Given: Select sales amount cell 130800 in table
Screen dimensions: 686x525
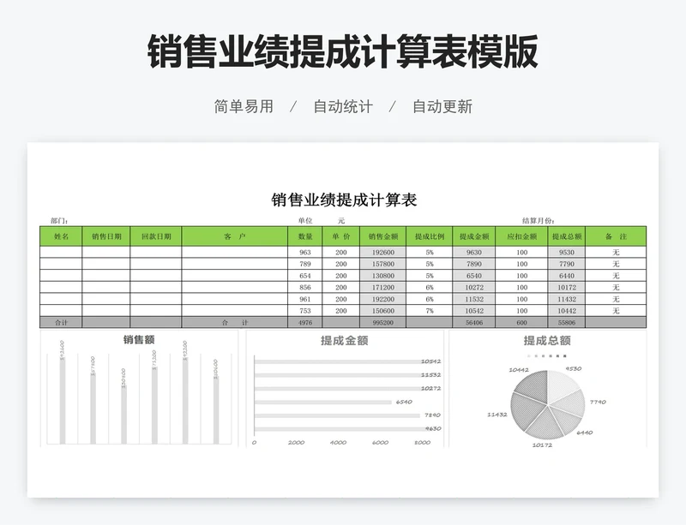Looking at the screenshot, I should pyautogui.click(x=382, y=276).
